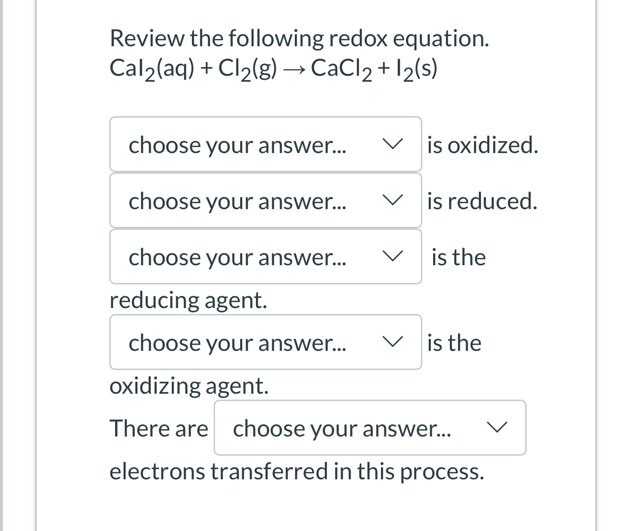Expand the chevron beside 'There are'
This screenshot has width=632, height=531.
497,427
